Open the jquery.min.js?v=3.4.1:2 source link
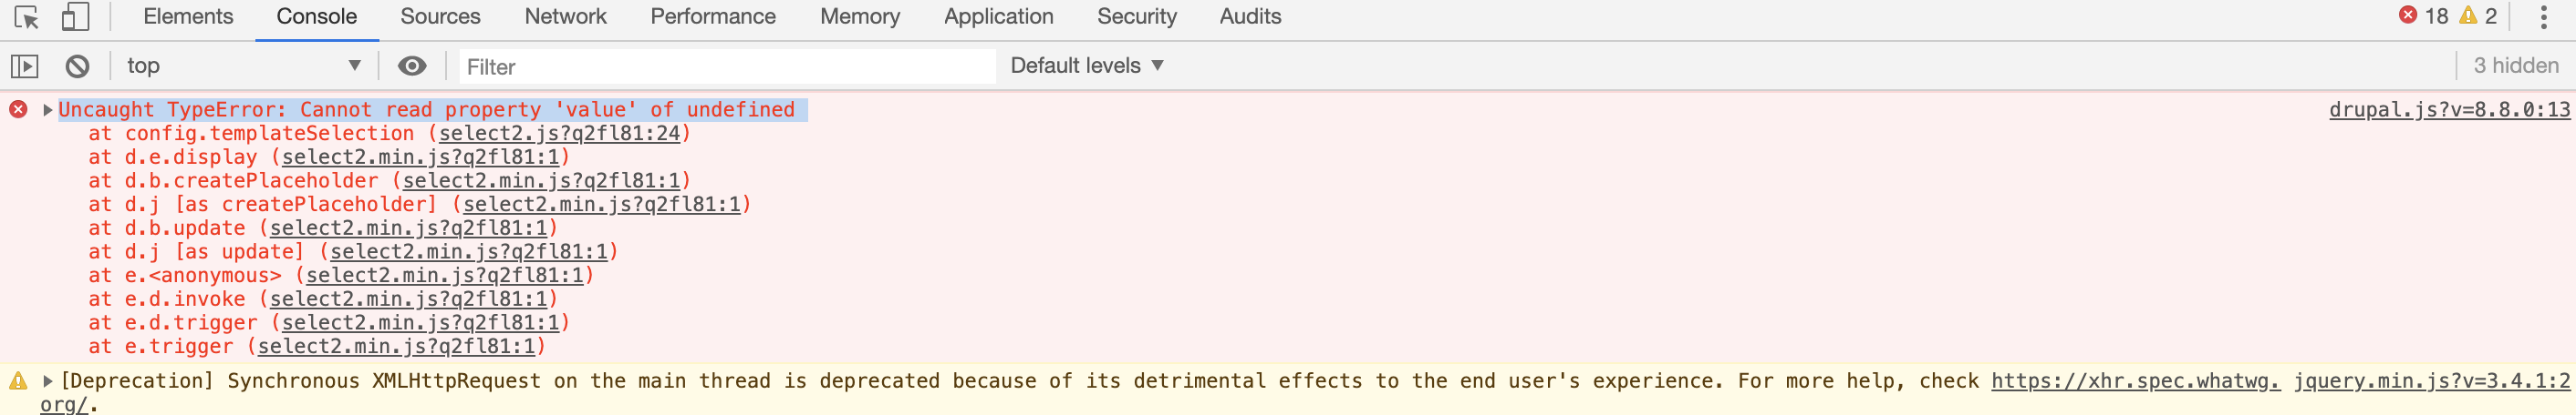 point(2431,381)
